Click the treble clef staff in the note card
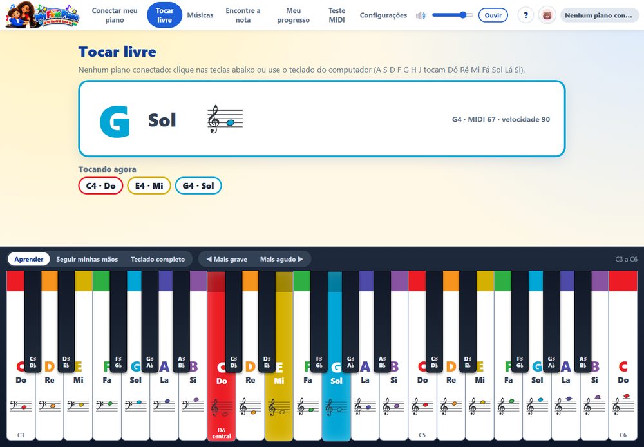 [225, 119]
